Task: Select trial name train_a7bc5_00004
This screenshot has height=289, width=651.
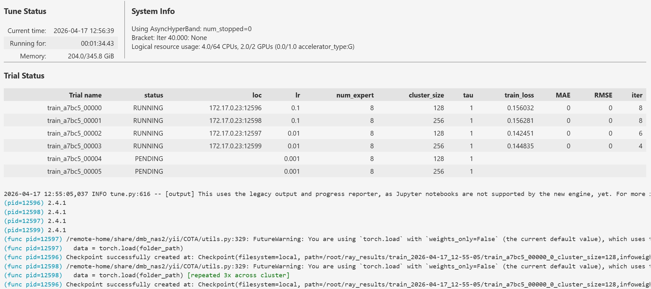Action: pyautogui.click(x=74, y=159)
